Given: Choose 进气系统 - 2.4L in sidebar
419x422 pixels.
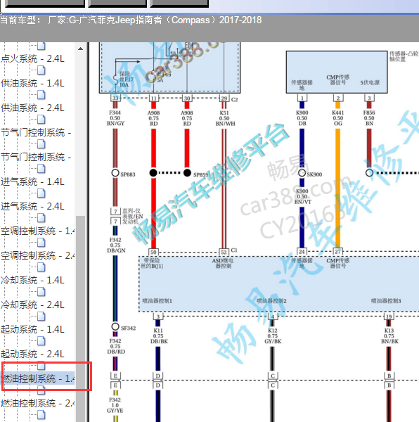Looking at the screenshot, I should pos(32,206).
